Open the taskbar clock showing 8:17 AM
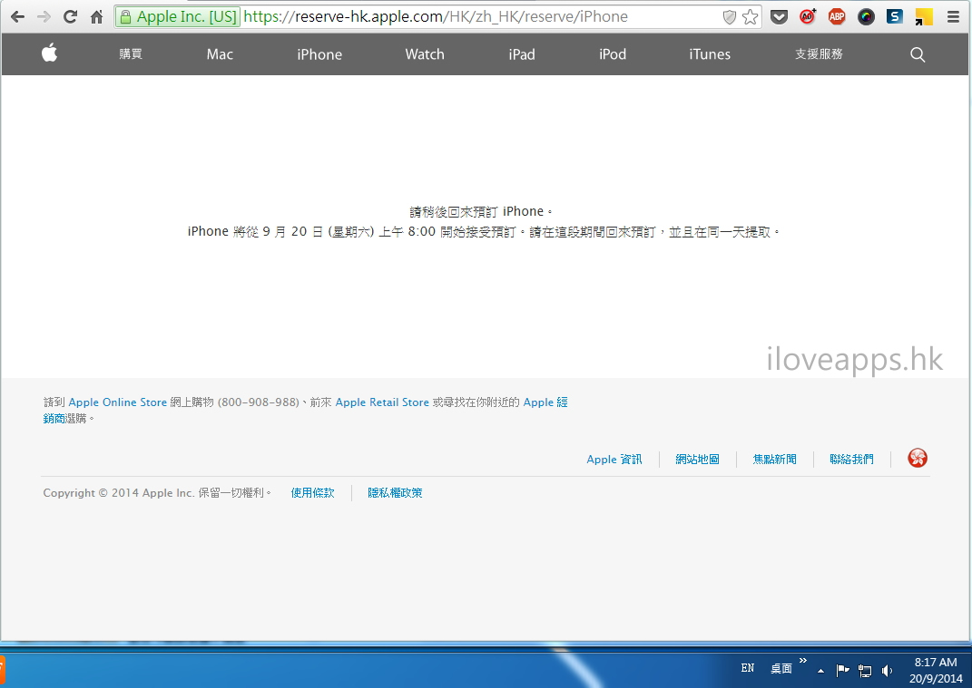 tap(936, 670)
